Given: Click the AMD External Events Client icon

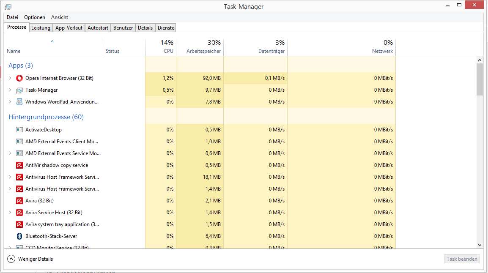Looking at the screenshot, I should point(19,142).
